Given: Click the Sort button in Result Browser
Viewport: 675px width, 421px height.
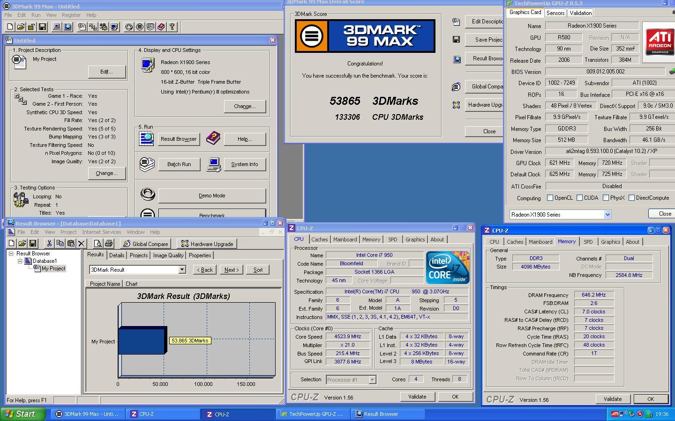Looking at the screenshot, I should [258, 270].
